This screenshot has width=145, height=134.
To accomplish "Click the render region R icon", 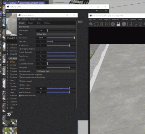I will pos(107,24).
